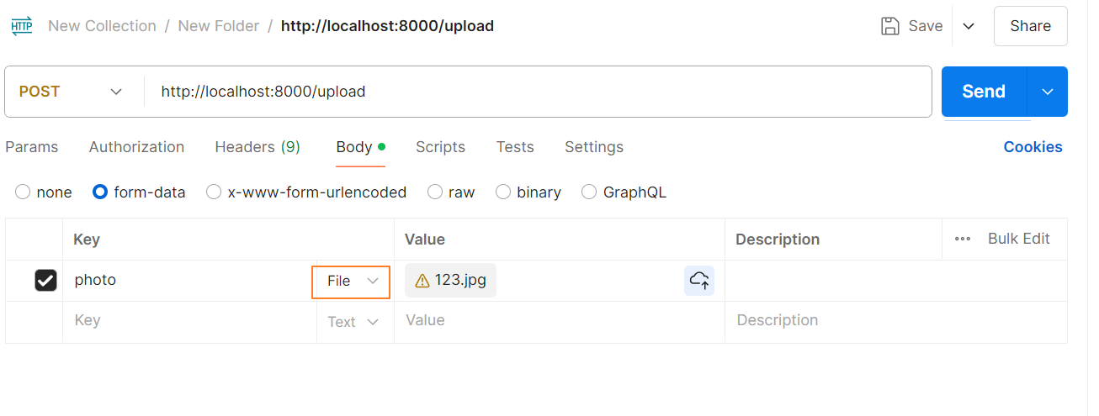The width and height of the screenshot is (1099, 416).
Task: Switch to the Headers tab
Action: [x=257, y=147]
